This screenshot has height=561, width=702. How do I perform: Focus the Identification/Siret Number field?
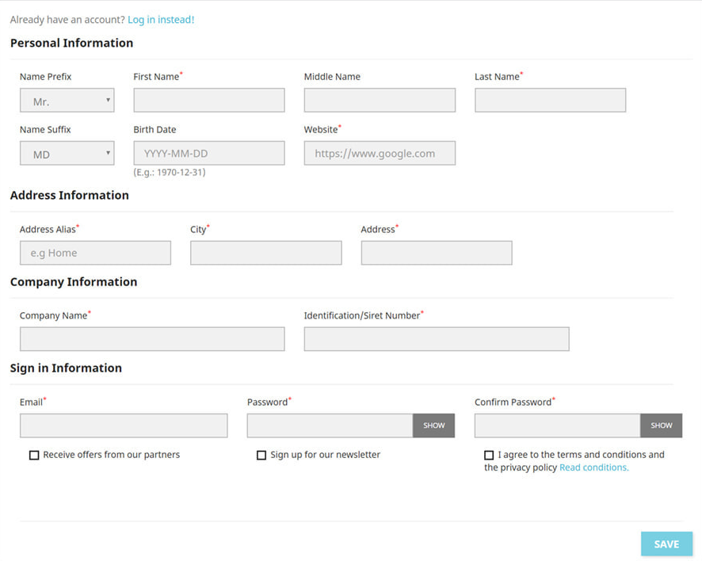(437, 339)
